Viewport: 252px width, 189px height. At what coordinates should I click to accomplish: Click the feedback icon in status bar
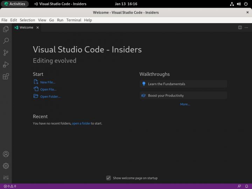[x=239, y=186]
